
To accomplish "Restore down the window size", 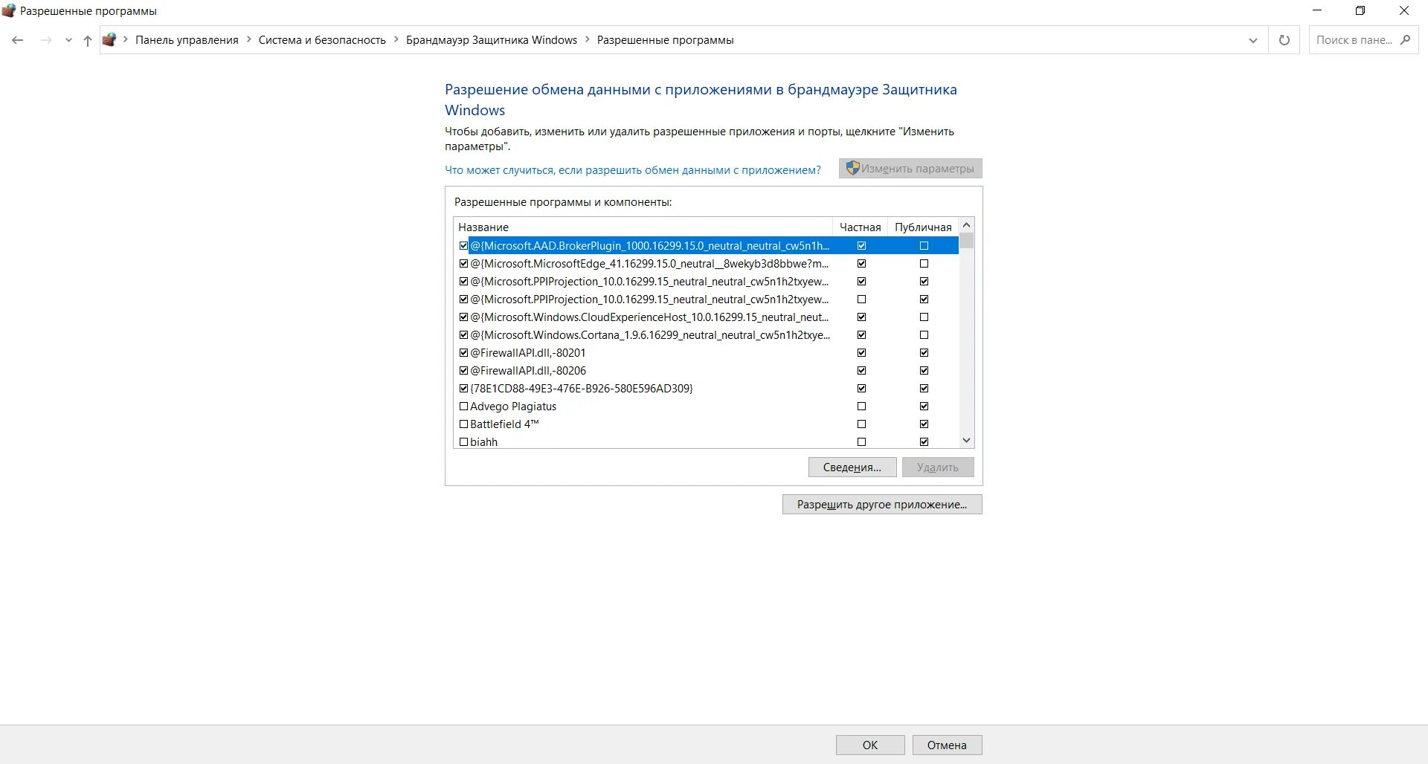I will tap(1360, 10).
